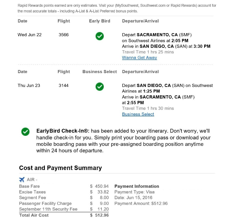The height and width of the screenshot is (224, 251).
Task: Click the EarlyBird Check-In® bold text
Action: point(63,130)
